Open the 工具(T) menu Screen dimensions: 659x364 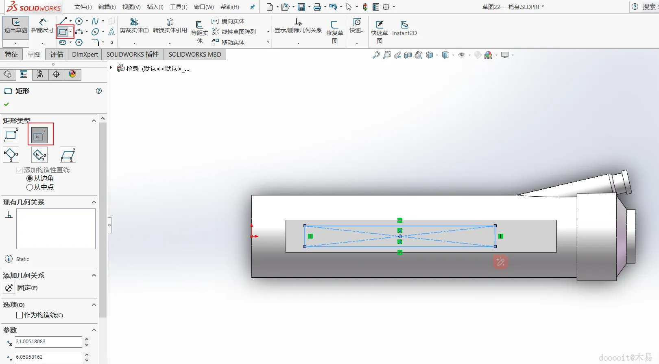tap(179, 7)
